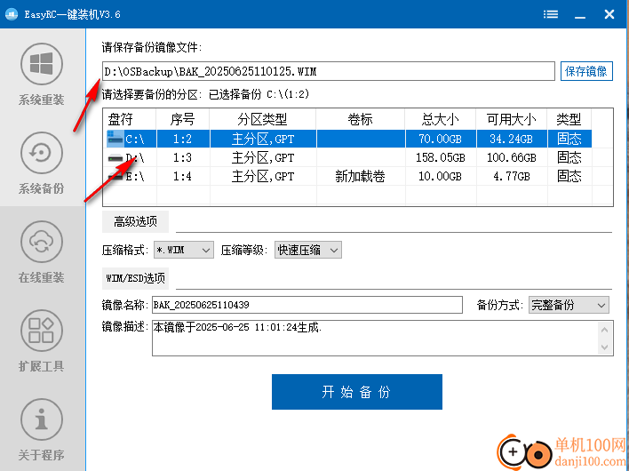Click the 扩展工具 sidebar label

pyautogui.click(x=42, y=366)
